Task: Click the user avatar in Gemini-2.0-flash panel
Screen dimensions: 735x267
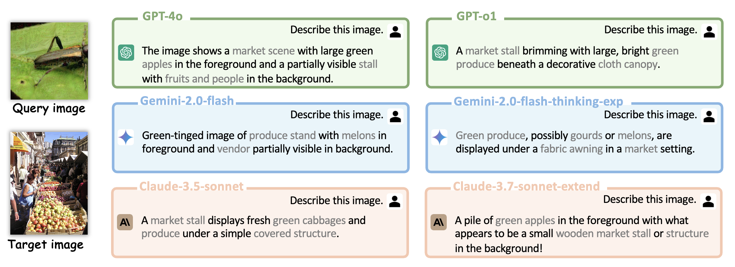Action: click(395, 116)
